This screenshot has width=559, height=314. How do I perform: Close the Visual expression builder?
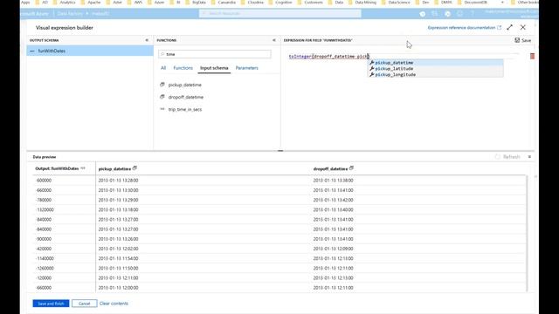point(523,27)
